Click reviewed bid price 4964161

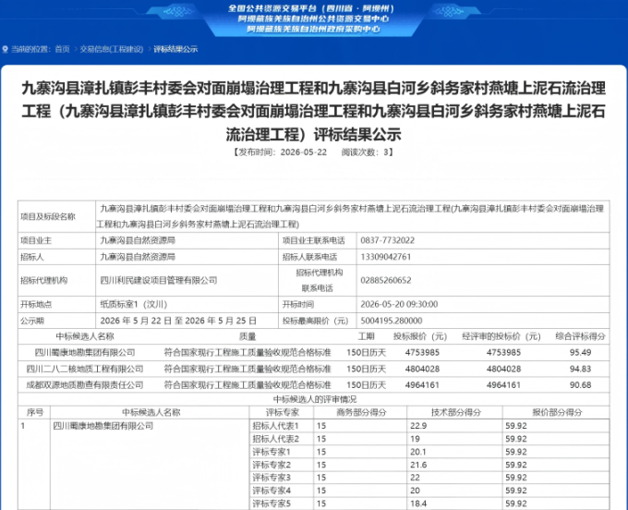coord(503,385)
